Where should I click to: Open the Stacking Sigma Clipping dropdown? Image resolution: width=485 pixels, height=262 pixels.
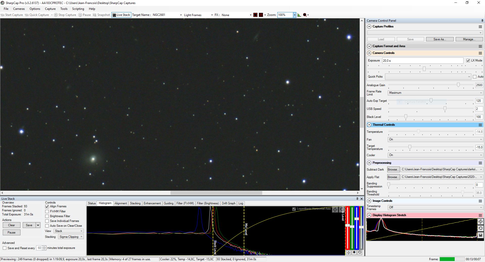pos(71,237)
